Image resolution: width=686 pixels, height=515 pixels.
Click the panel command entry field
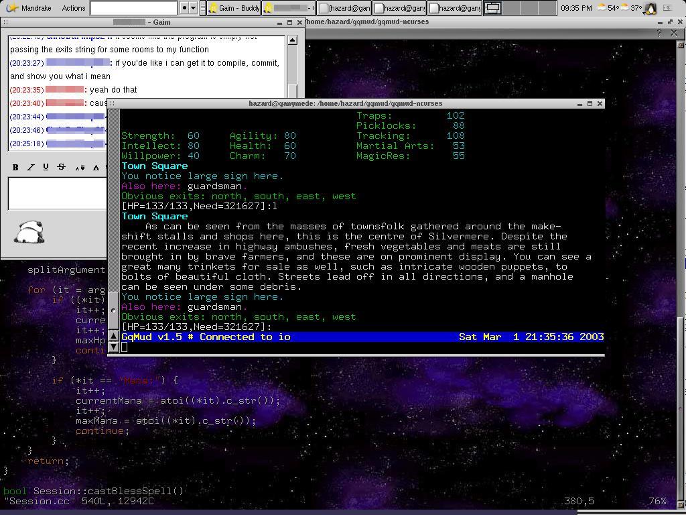pyautogui.click(x=133, y=8)
